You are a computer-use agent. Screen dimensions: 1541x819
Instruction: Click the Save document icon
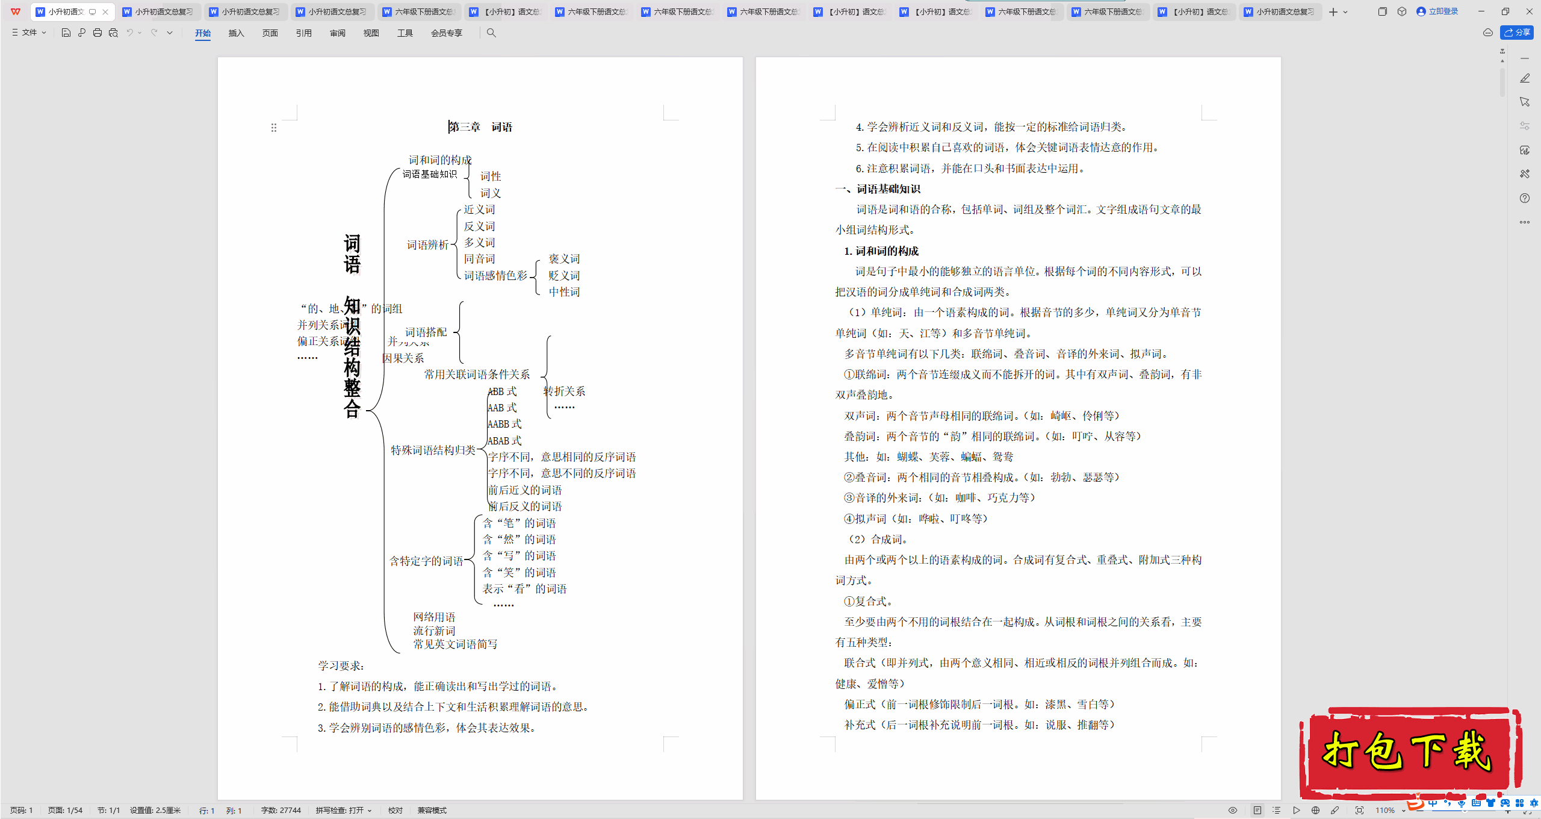[x=66, y=33]
